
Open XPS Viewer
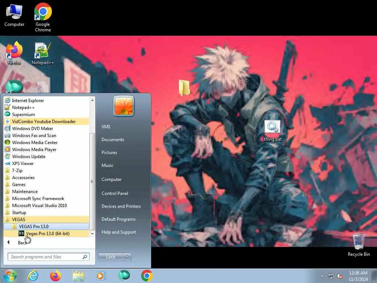[x=46, y=163]
